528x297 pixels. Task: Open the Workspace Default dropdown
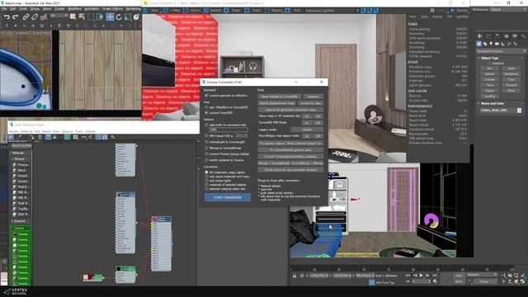coord(508,10)
